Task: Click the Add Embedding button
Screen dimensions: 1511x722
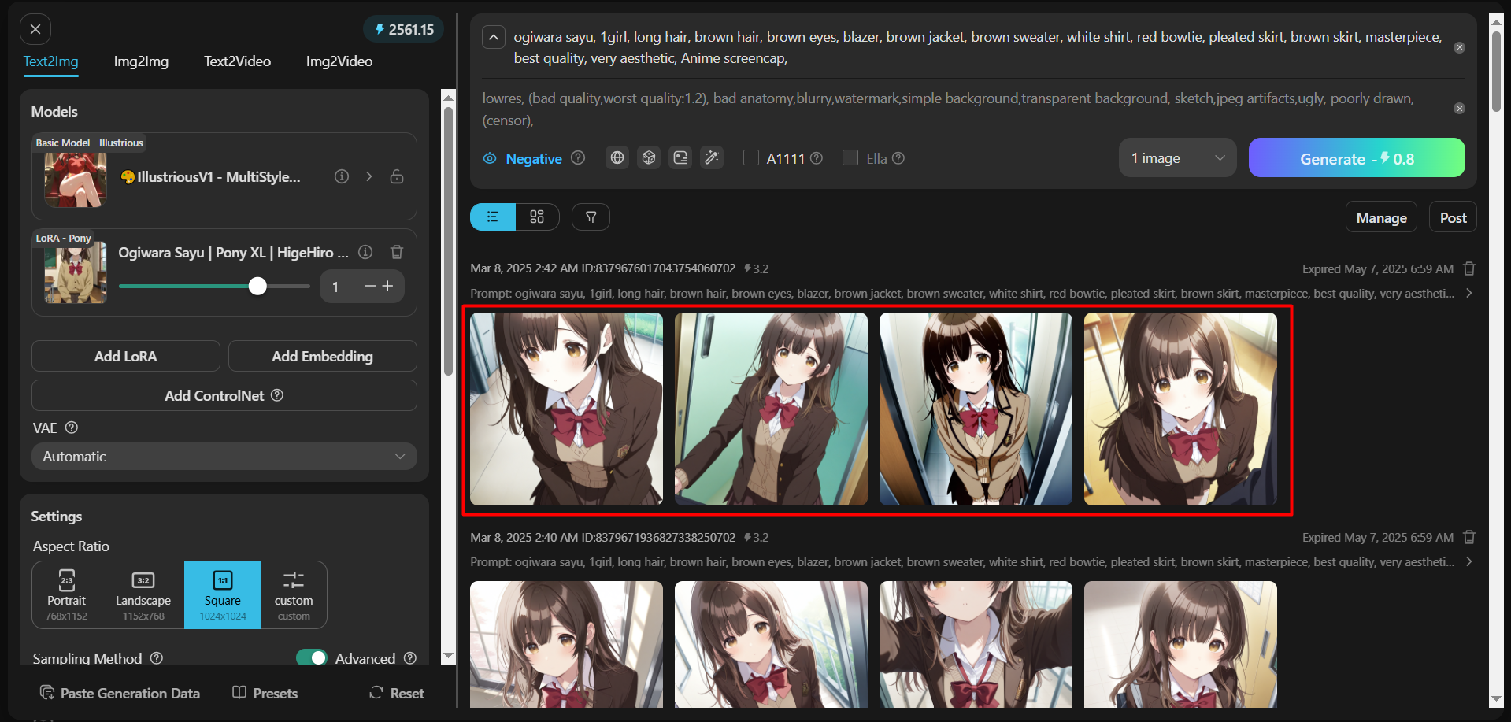Action: point(323,356)
